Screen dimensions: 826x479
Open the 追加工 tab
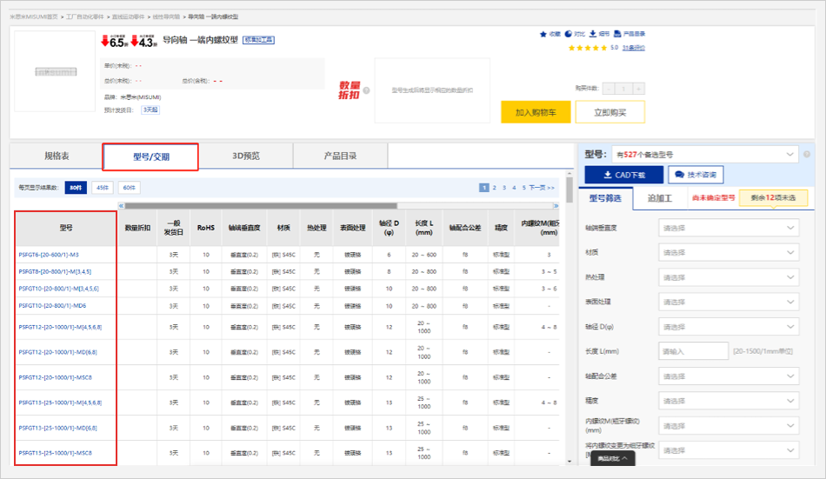click(x=661, y=197)
